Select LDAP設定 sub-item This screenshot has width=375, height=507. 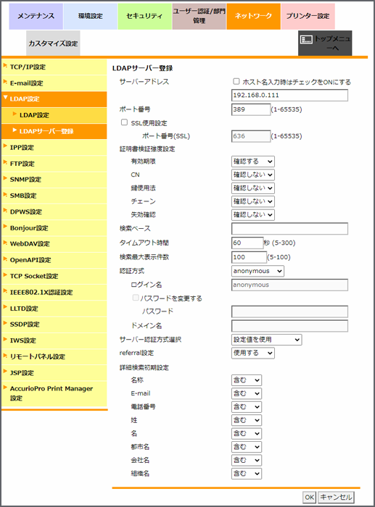coord(54,115)
